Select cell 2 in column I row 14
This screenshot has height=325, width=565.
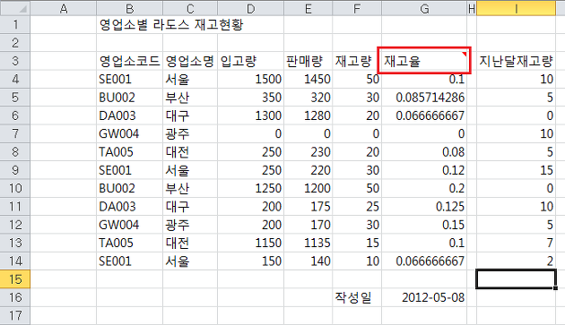tap(516, 261)
